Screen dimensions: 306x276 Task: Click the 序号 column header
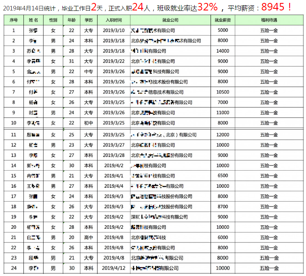(13, 20)
